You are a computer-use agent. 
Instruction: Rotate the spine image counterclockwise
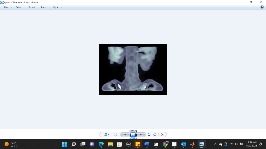tap(149, 135)
